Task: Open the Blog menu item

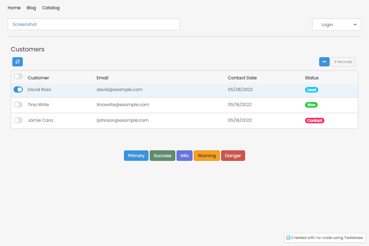Action: click(x=31, y=8)
